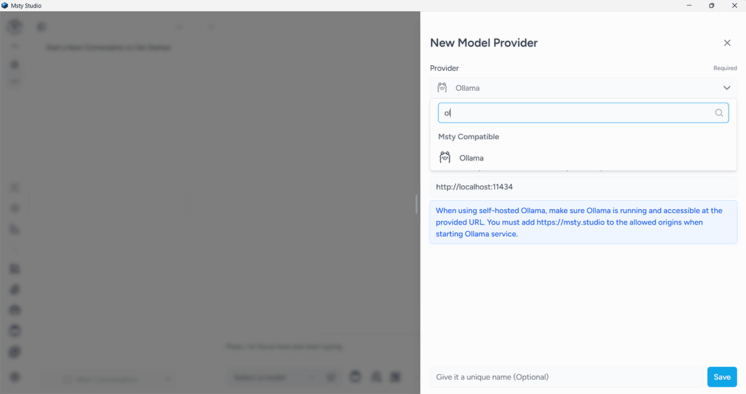Toggle the sidebar panel icon near the top left
This screenshot has width=746, height=394.
point(42,27)
